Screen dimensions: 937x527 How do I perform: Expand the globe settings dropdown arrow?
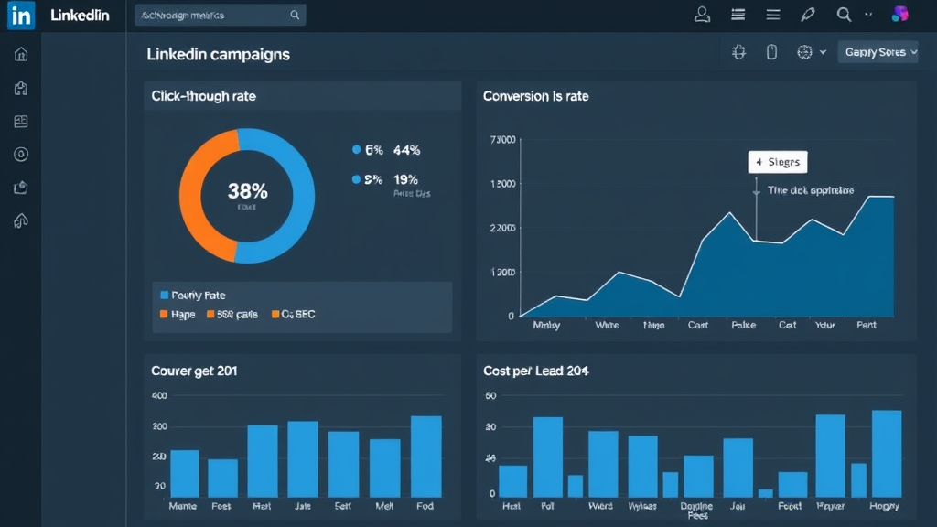(823, 52)
